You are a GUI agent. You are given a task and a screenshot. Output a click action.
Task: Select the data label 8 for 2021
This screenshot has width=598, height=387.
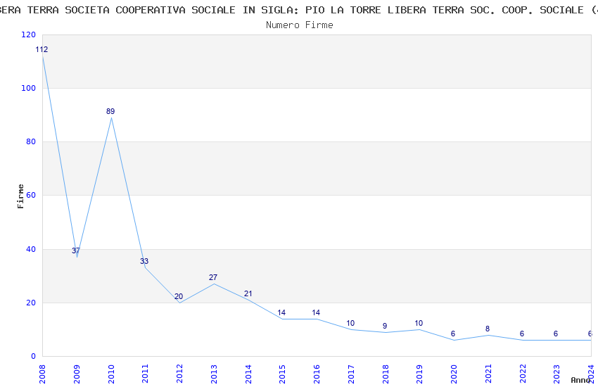tap(488, 329)
